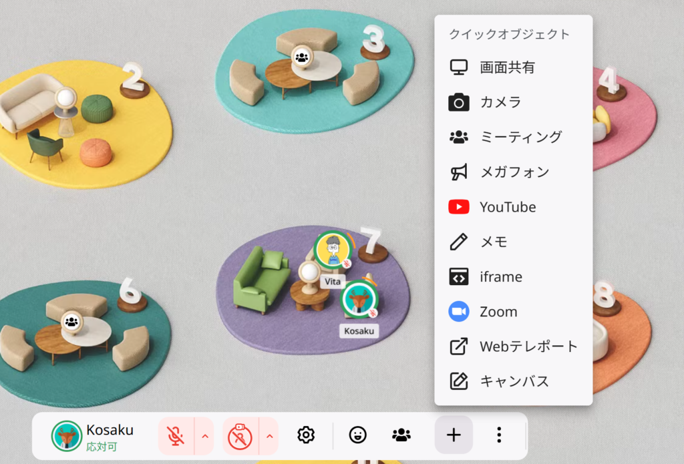
Task: Click the screen share monitor icon
Action: click(x=458, y=67)
